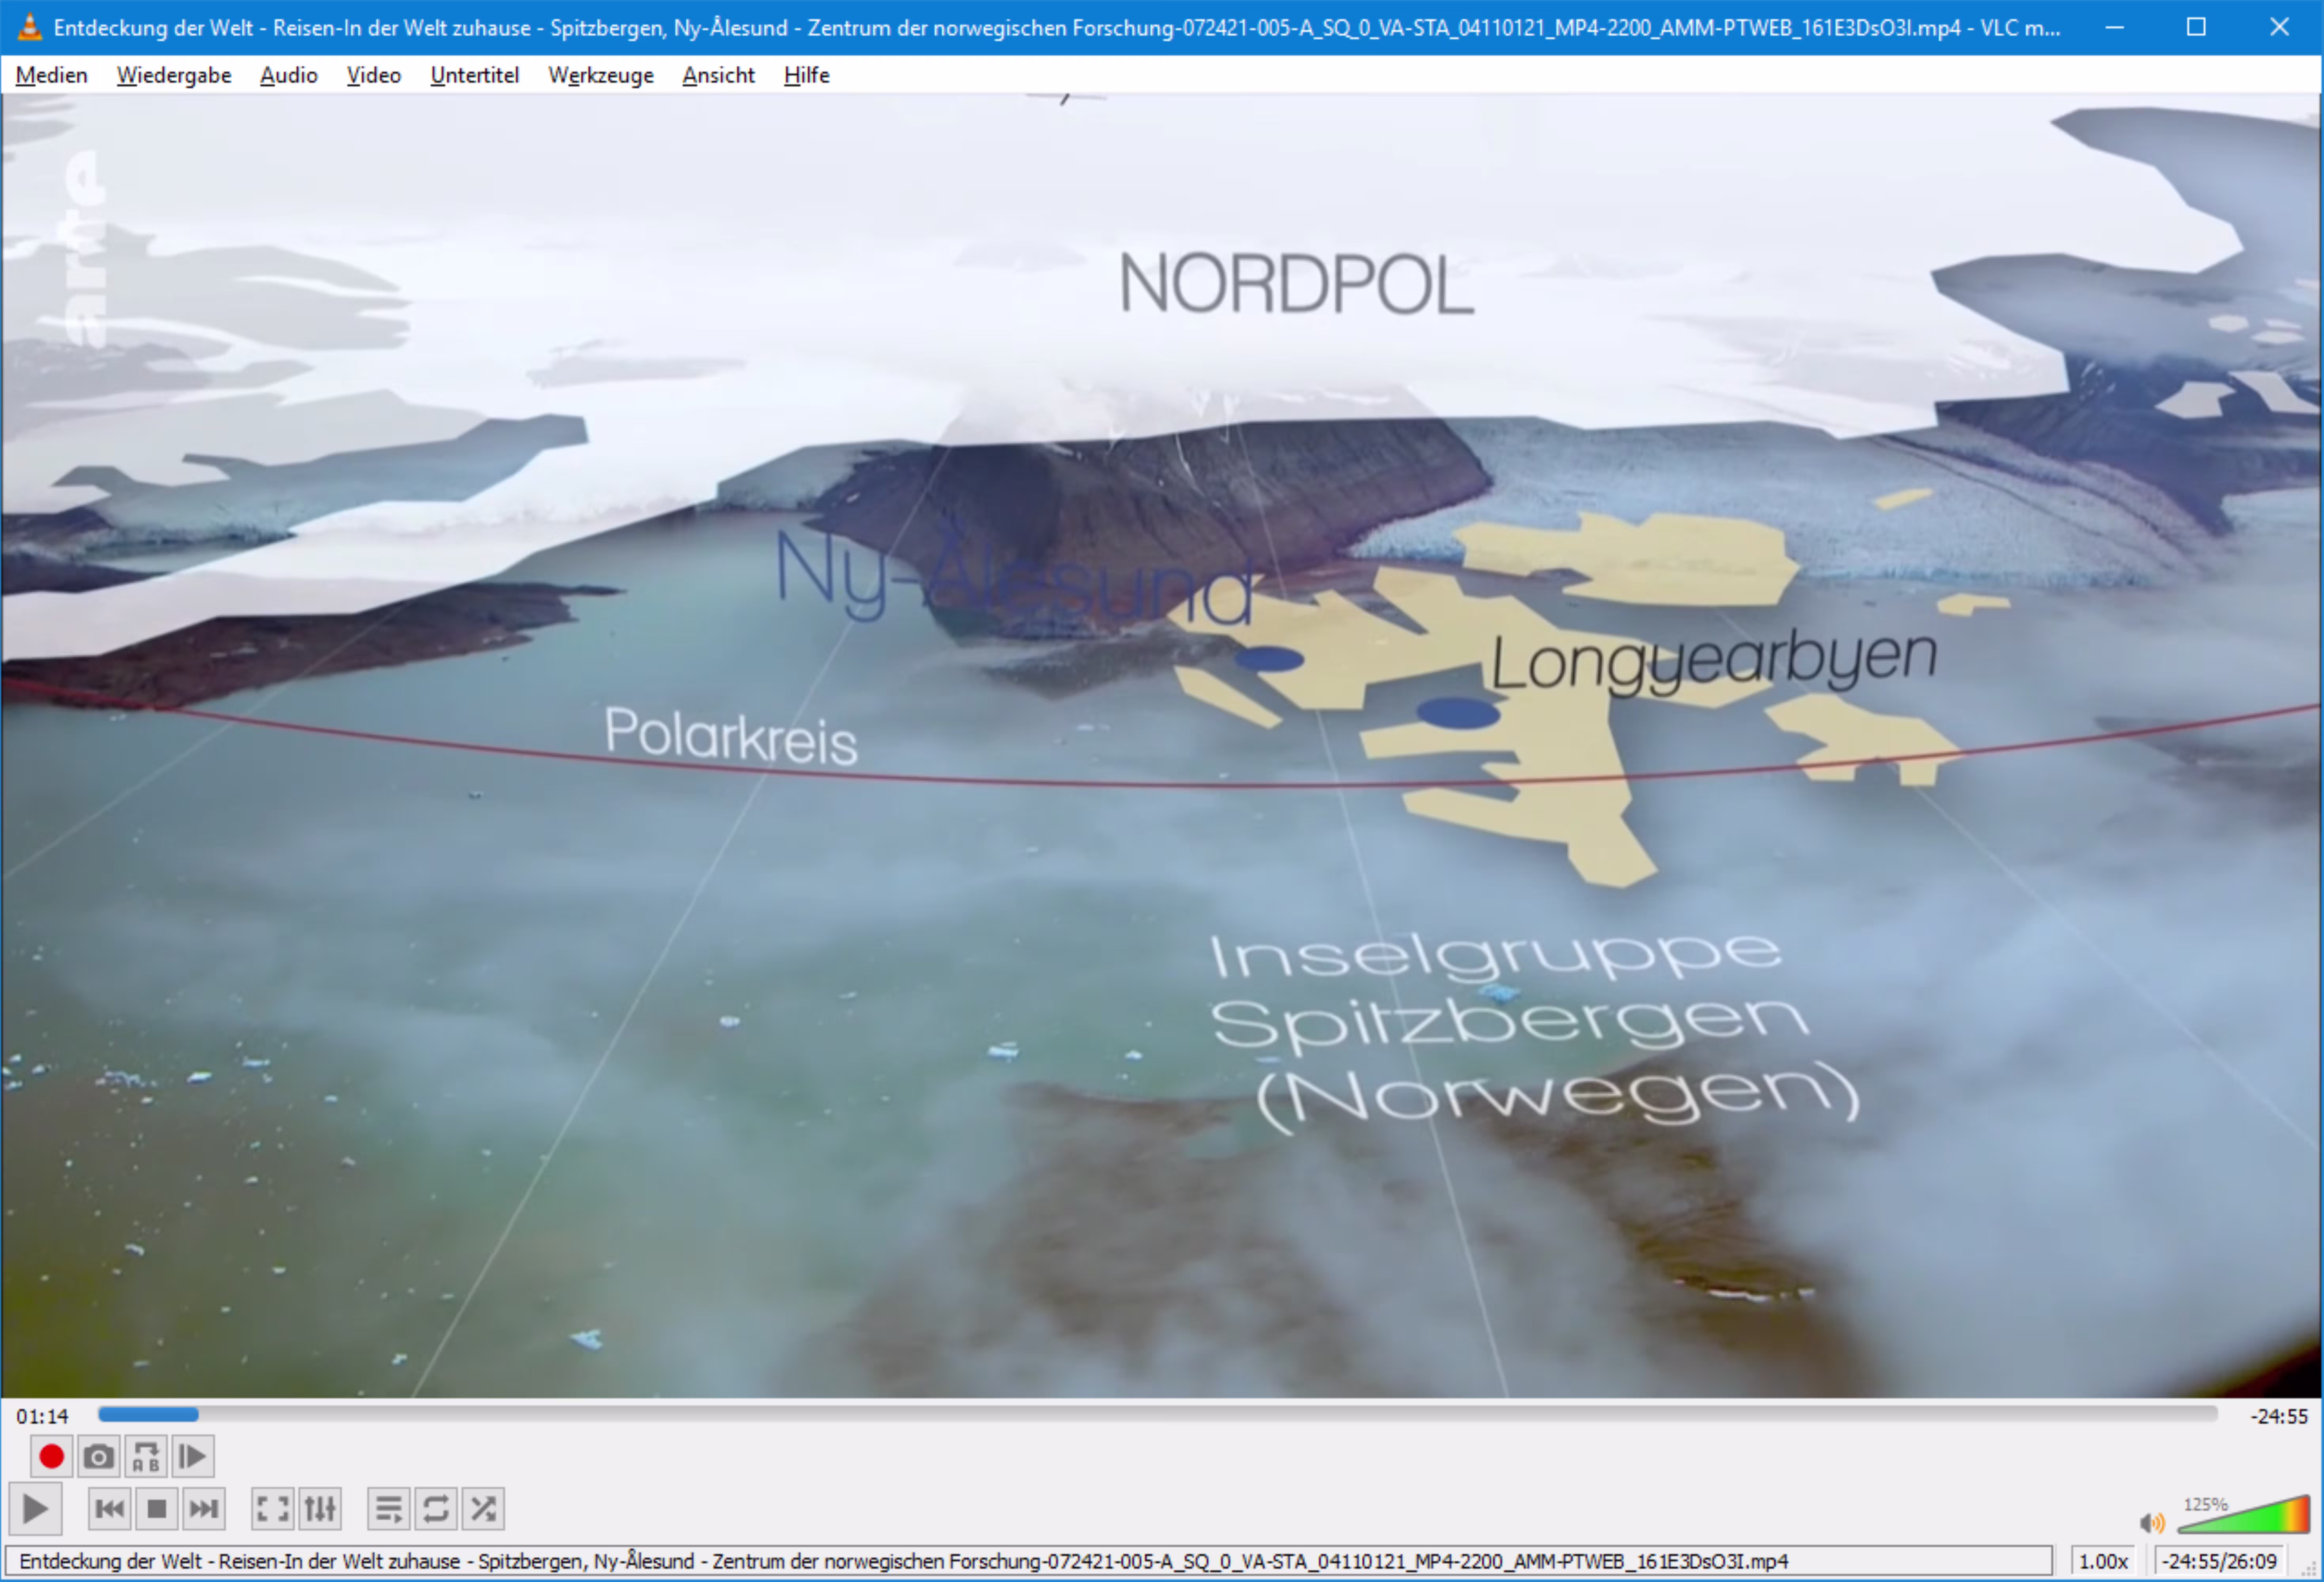Toggle shuffle random playback
The width and height of the screenshot is (2324, 1582).
point(483,1508)
